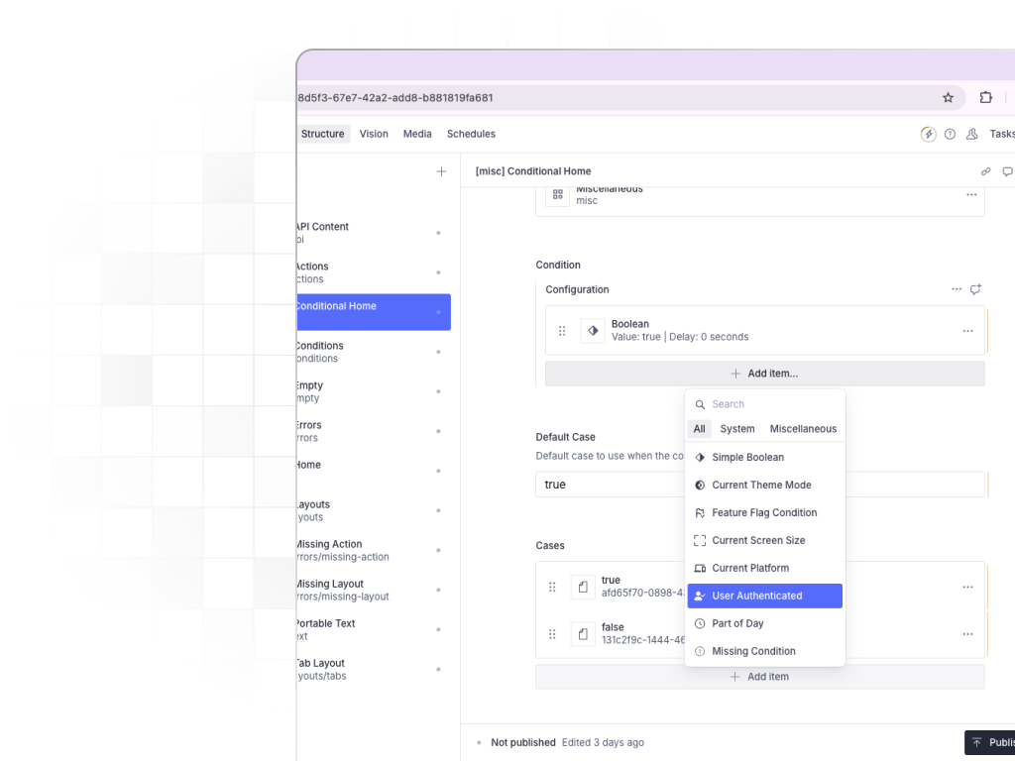1015x761 pixels.
Task: Pick the Feature Flag Condition option
Action: 763,512
